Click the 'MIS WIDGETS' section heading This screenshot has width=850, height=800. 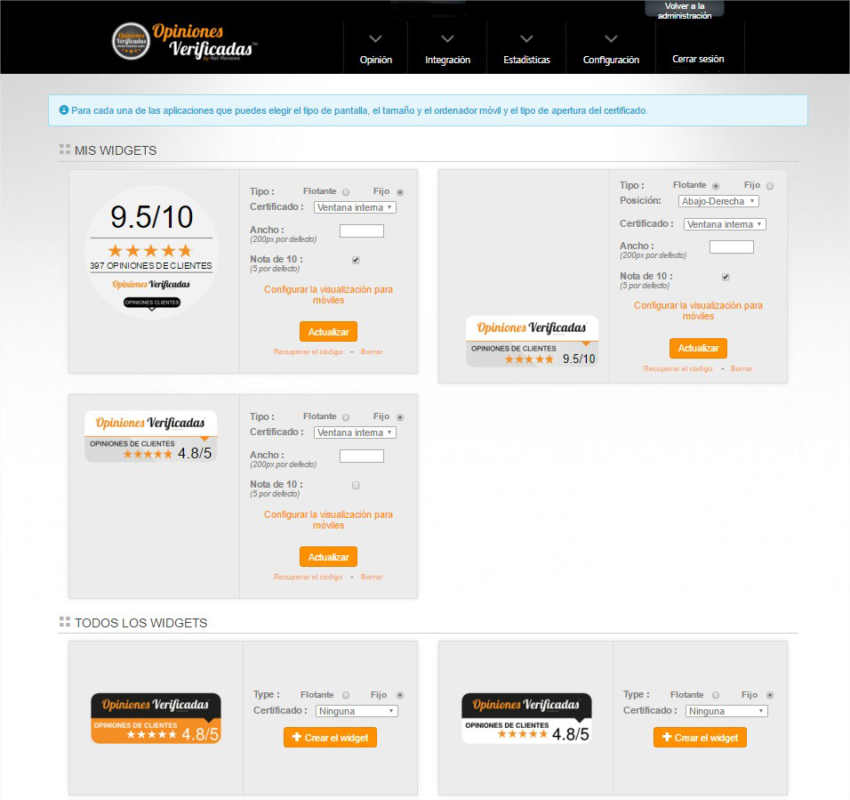click(x=116, y=150)
